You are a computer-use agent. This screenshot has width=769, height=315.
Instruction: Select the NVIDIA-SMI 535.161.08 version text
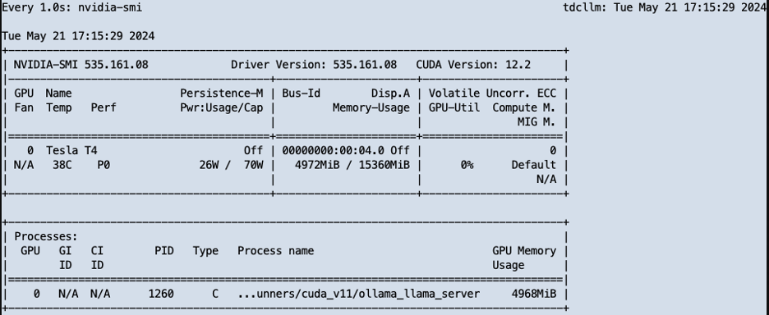click(x=81, y=65)
